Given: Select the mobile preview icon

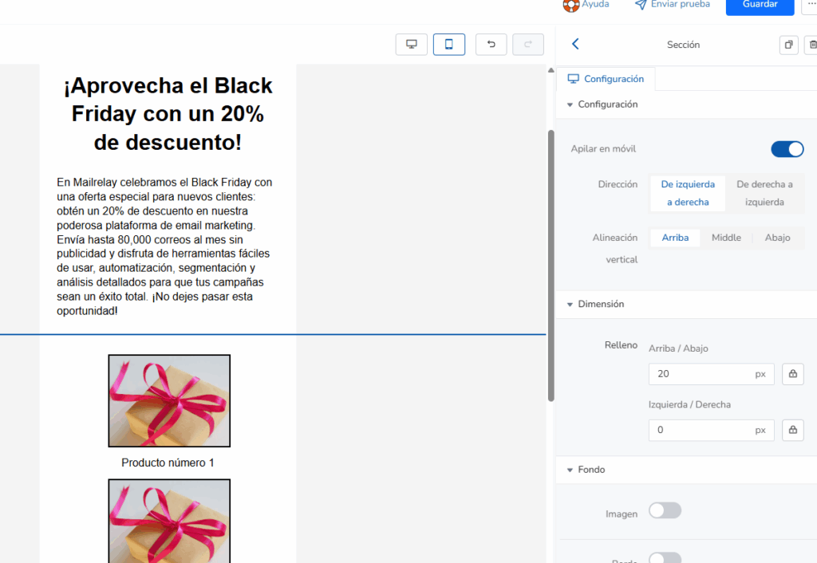Looking at the screenshot, I should (x=448, y=44).
